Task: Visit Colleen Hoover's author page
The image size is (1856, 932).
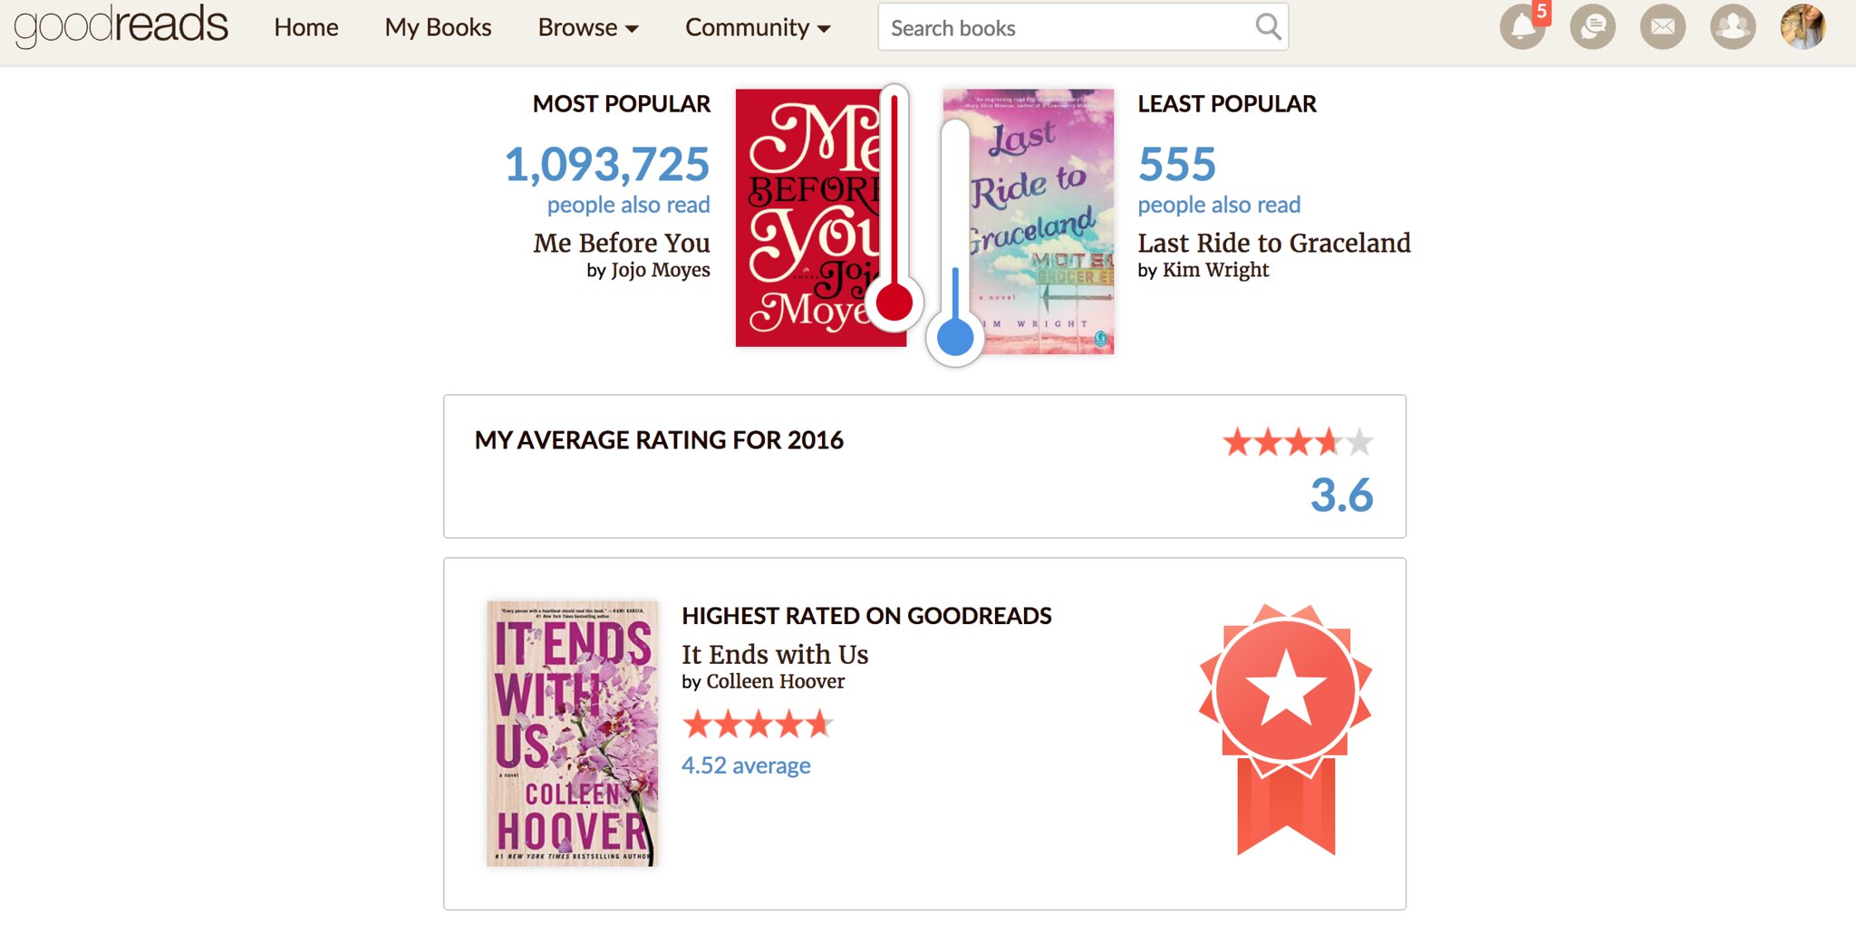Action: coord(775,681)
